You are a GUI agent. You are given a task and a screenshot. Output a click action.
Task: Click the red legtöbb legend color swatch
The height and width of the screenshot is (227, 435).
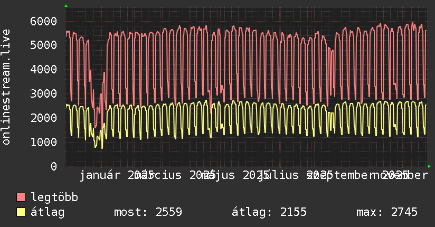pyautogui.click(x=21, y=198)
